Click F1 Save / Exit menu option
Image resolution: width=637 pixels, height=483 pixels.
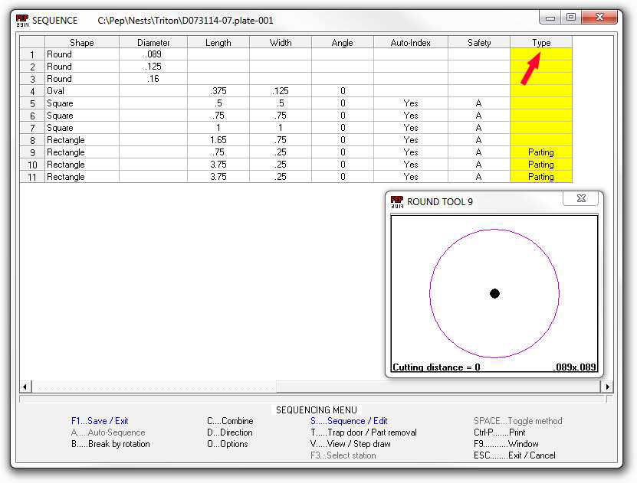pyautogui.click(x=99, y=421)
